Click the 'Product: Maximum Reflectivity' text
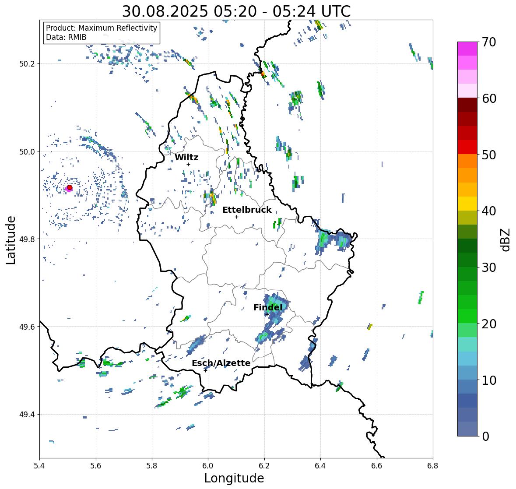Screen dimensions: 516x489 tap(102, 28)
